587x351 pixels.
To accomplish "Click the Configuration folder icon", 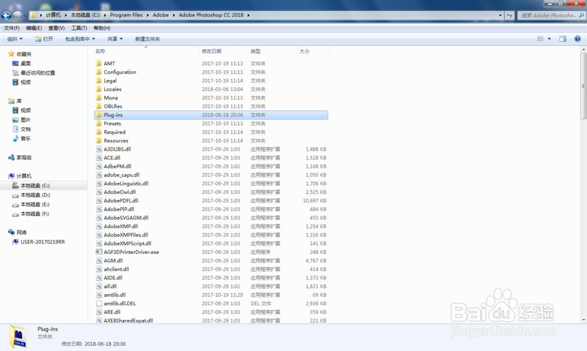I will 99,72.
